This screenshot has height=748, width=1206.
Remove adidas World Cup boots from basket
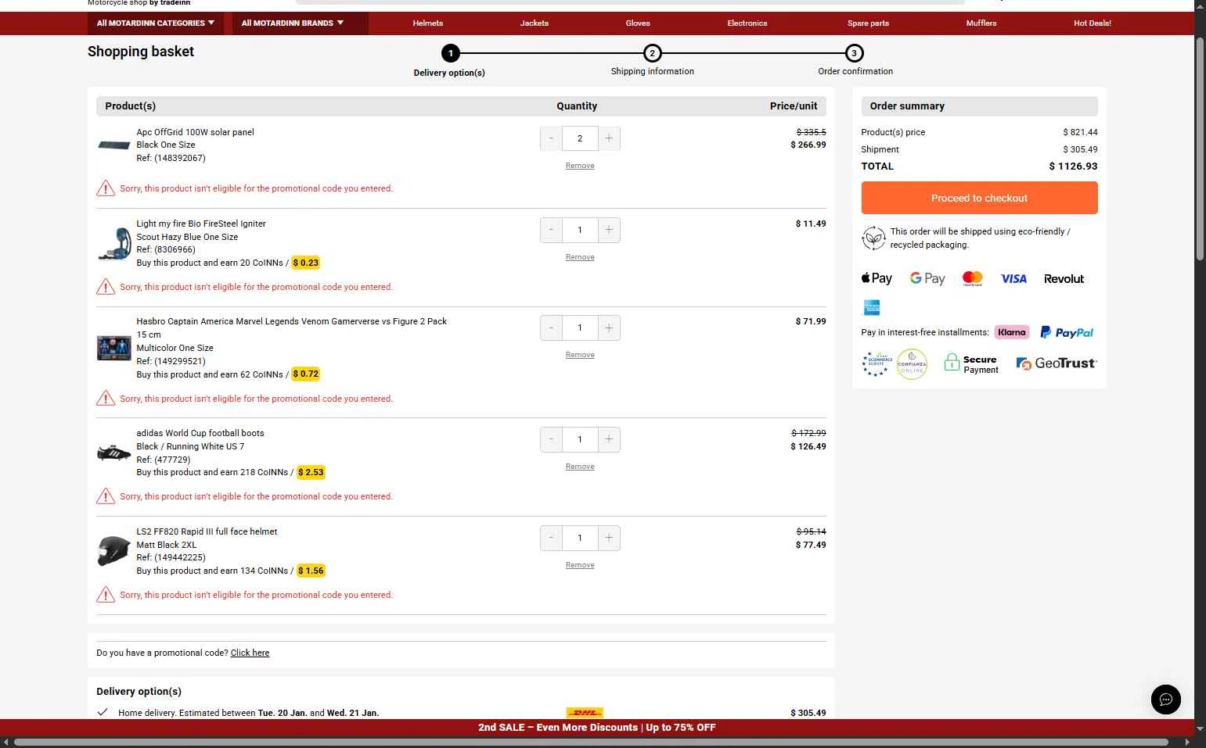580,467
